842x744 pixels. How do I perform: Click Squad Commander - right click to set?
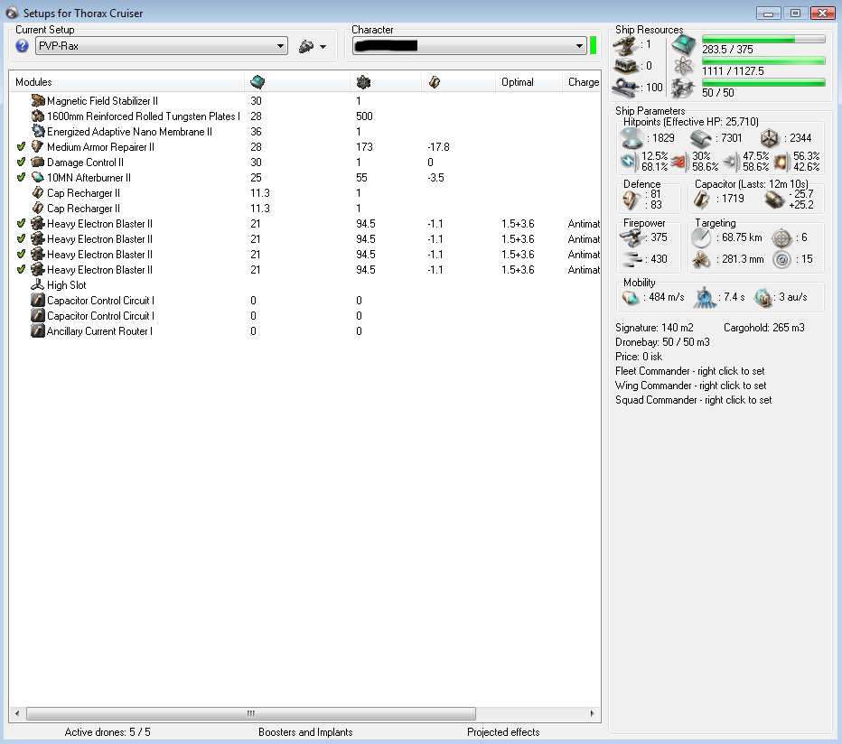[693, 400]
